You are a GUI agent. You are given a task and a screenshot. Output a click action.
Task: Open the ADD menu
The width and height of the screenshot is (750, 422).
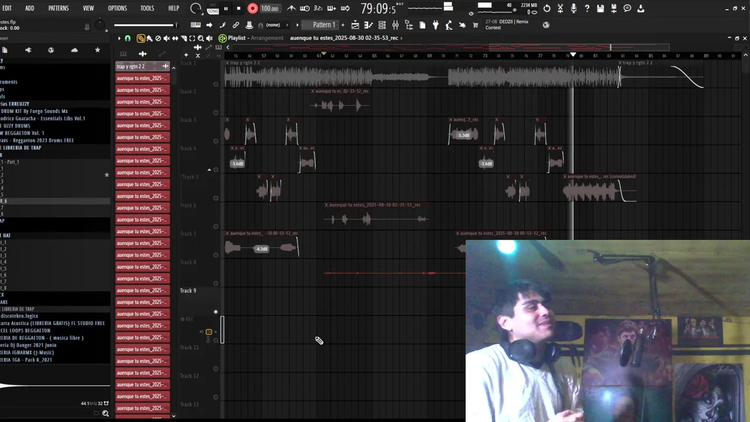pyautogui.click(x=29, y=8)
